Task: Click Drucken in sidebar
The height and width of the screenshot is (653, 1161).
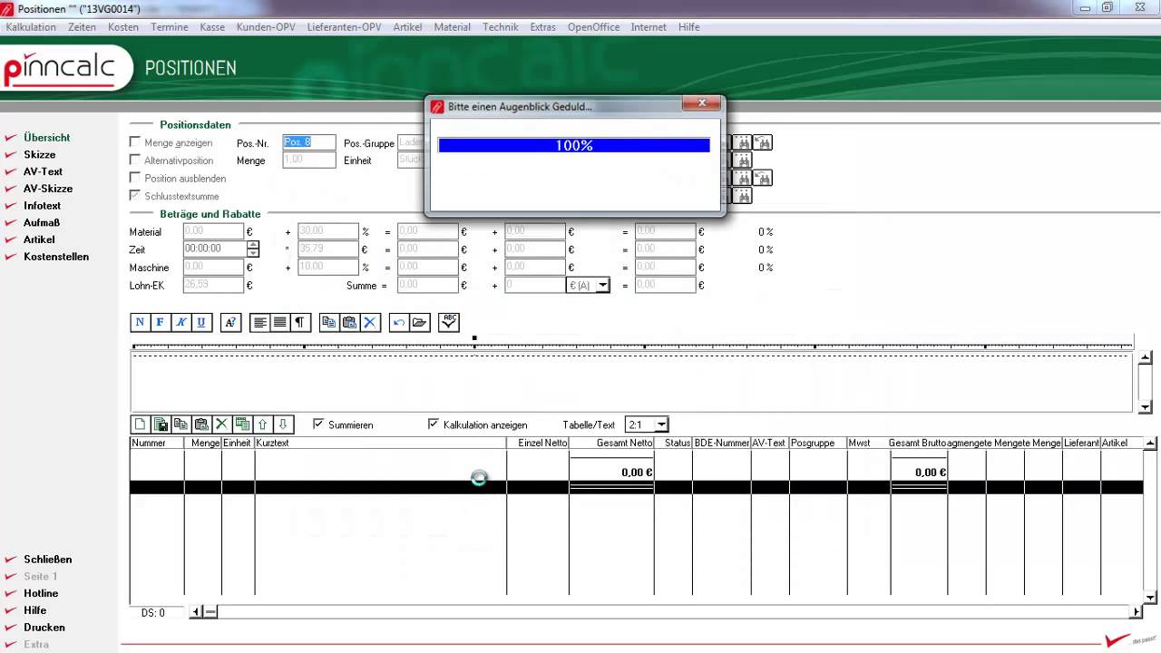Action: (44, 628)
